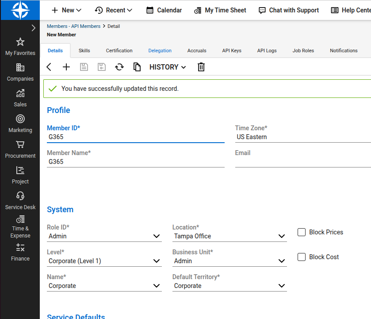Start Chat with Support

coord(289,10)
